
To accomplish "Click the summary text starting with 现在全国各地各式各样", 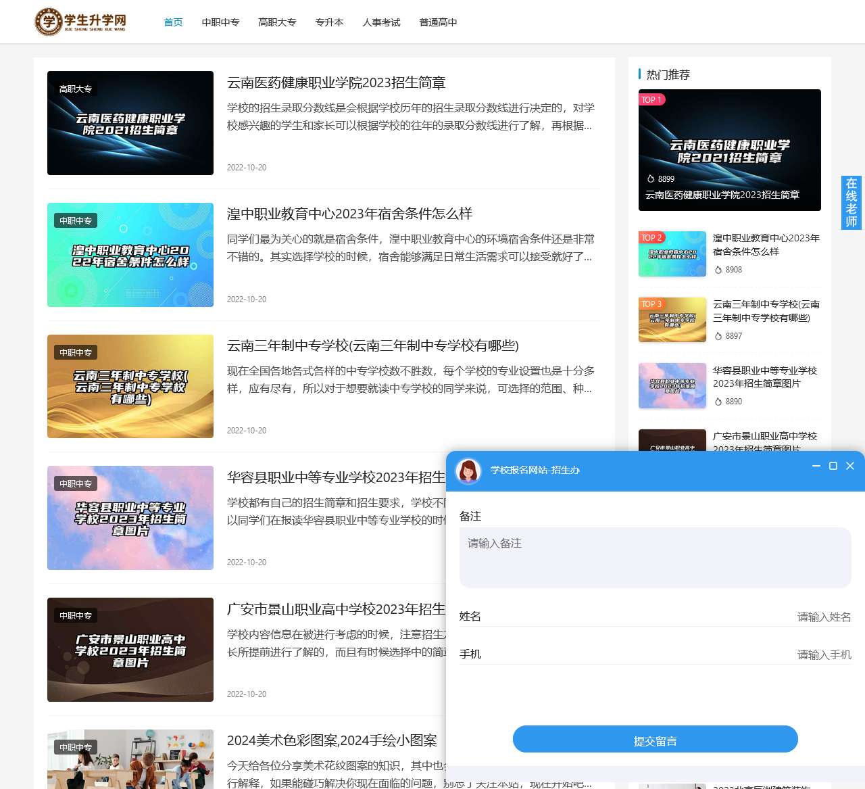I will coord(411,379).
